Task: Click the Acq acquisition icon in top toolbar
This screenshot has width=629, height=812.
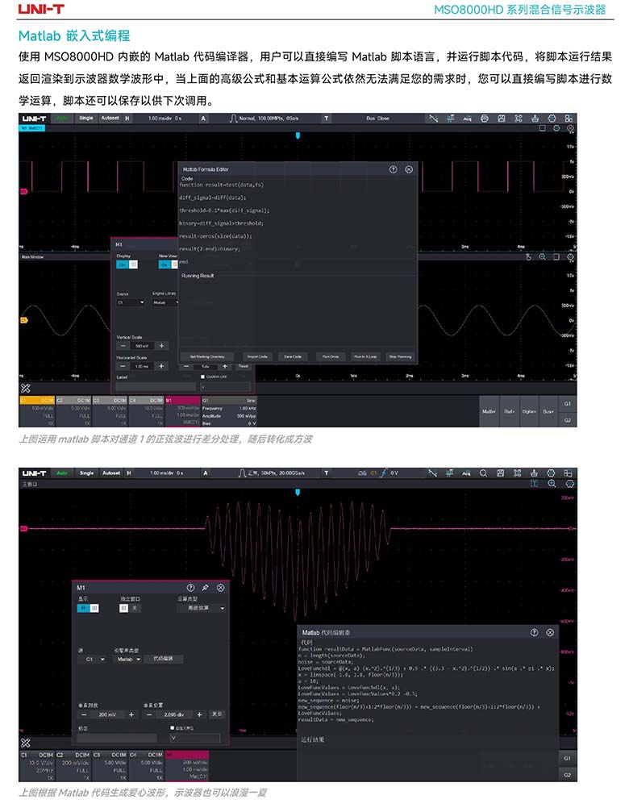Action: click(466, 119)
